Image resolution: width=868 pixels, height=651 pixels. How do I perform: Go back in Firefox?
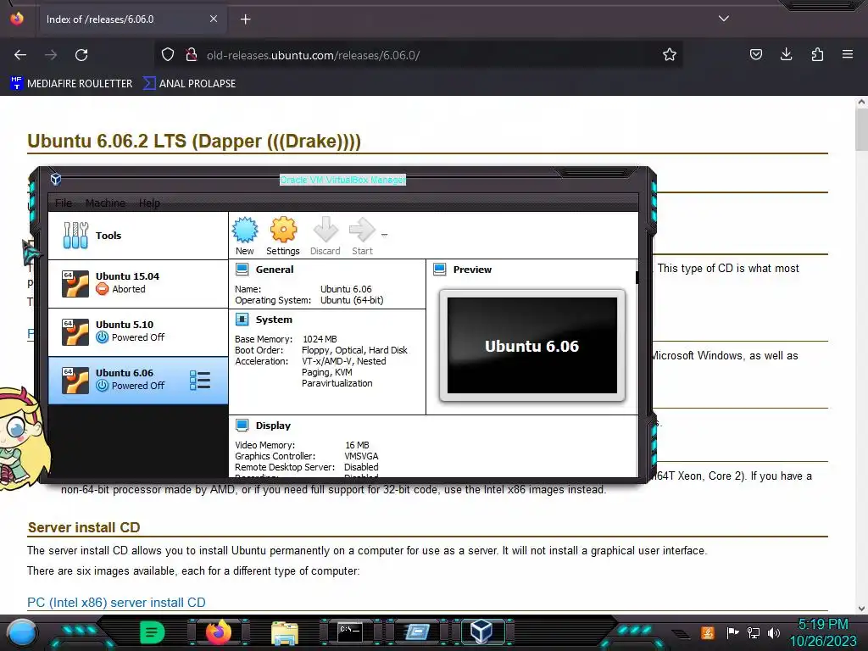pyautogui.click(x=20, y=55)
